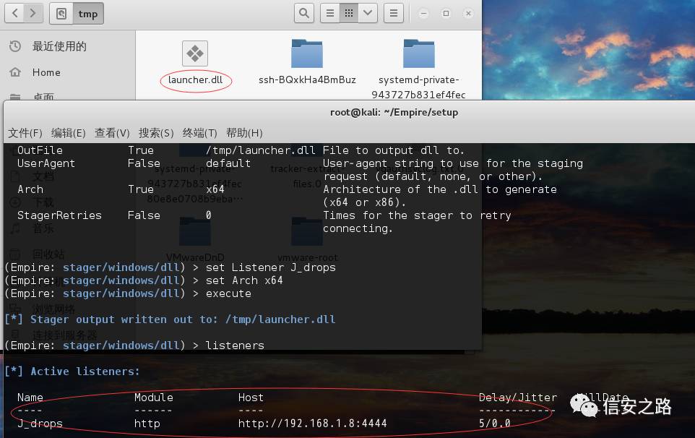The width and height of the screenshot is (695, 438).
Task: Click the J_drops listener name
Action: (x=40, y=424)
